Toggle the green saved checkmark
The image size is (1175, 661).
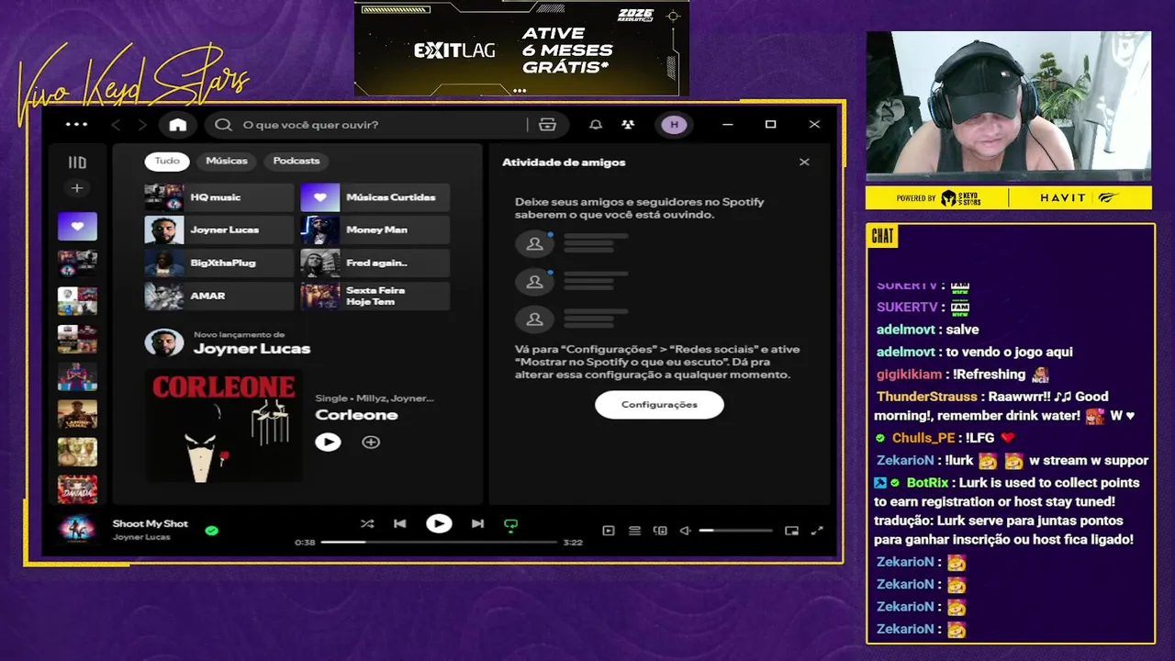coord(212,531)
